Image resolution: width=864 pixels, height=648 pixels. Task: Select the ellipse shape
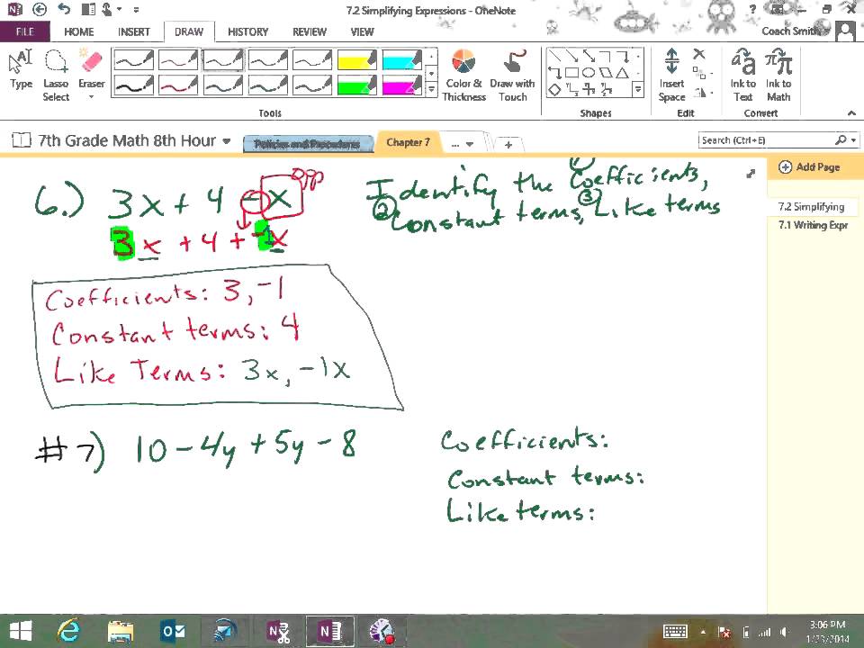pyautogui.click(x=589, y=72)
